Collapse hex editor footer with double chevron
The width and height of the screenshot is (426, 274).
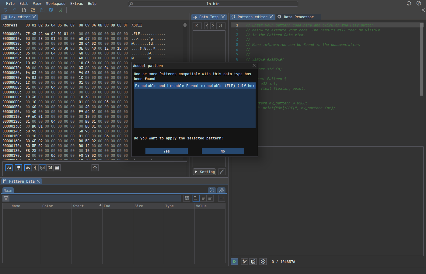95,168
